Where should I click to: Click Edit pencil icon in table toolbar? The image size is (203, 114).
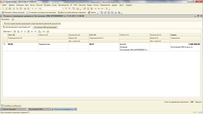pos(22,32)
